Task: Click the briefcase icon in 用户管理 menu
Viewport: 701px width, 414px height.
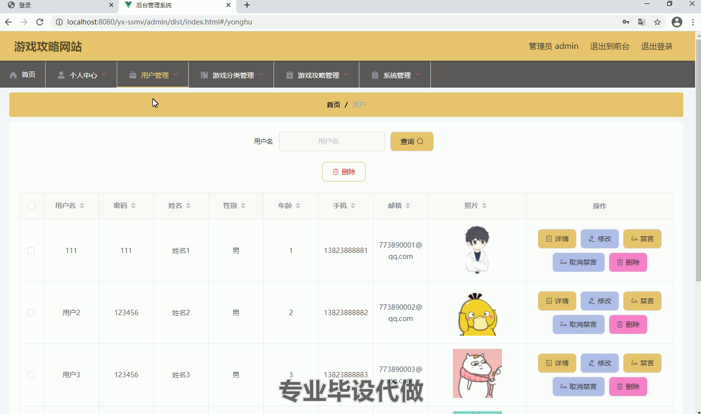Action: point(133,75)
